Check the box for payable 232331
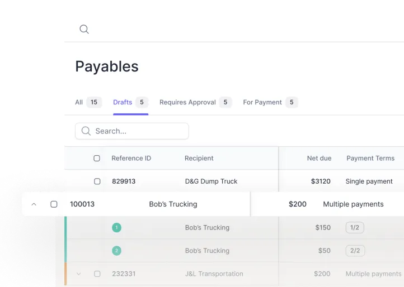404x287 pixels. (x=97, y=274)
